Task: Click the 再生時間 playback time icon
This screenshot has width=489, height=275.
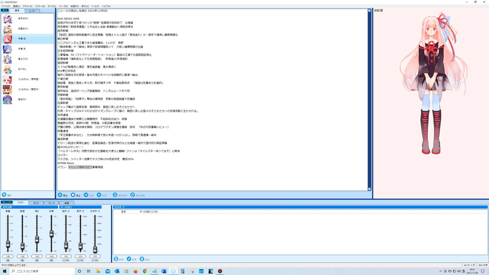Action: [x=132, y=195]
